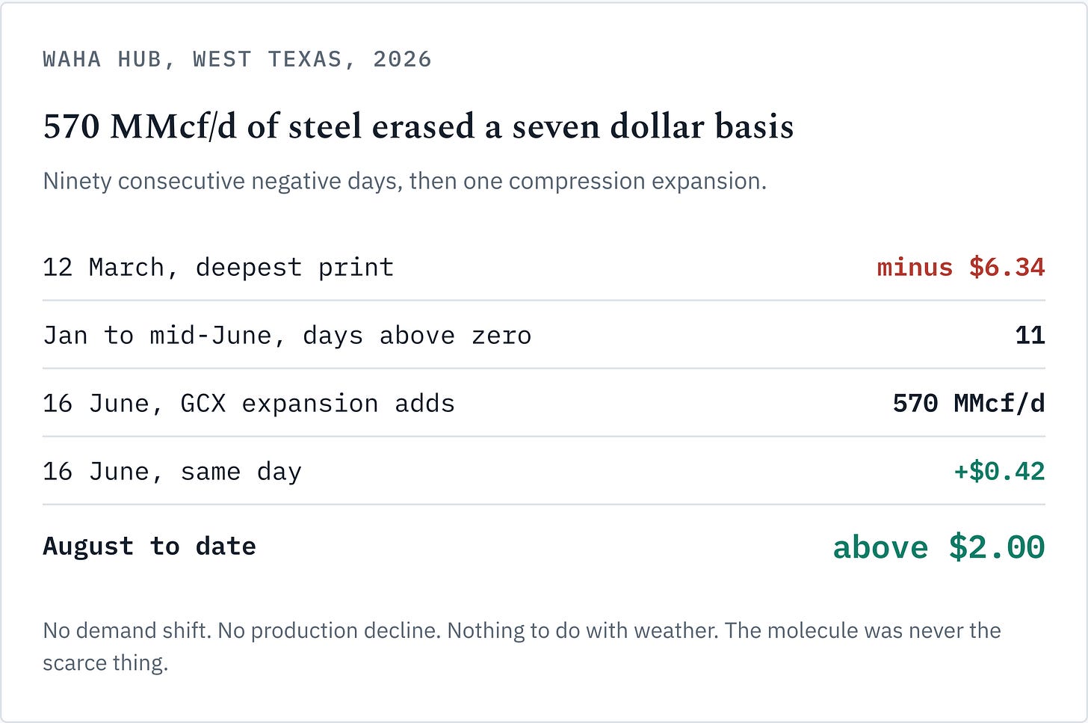The width and height of the screenshot is (1088, 723).
Task: Click the large green 'above $2.00' figure
Action: pos(939,547)
